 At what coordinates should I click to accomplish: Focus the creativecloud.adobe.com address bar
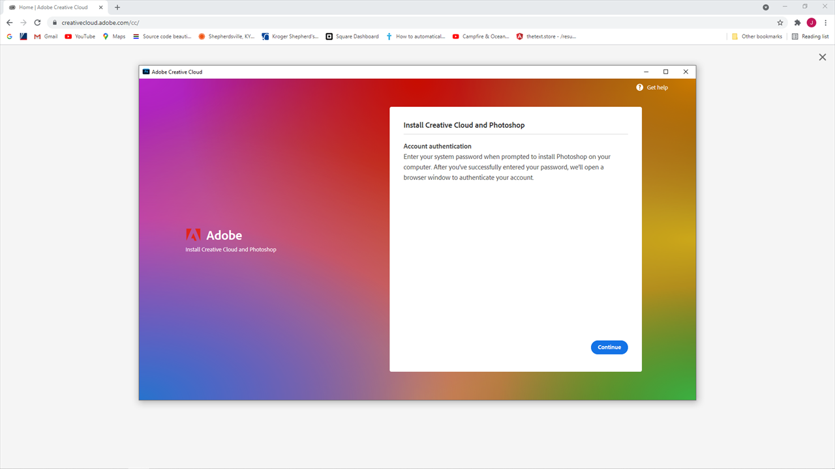click(417, 22)
